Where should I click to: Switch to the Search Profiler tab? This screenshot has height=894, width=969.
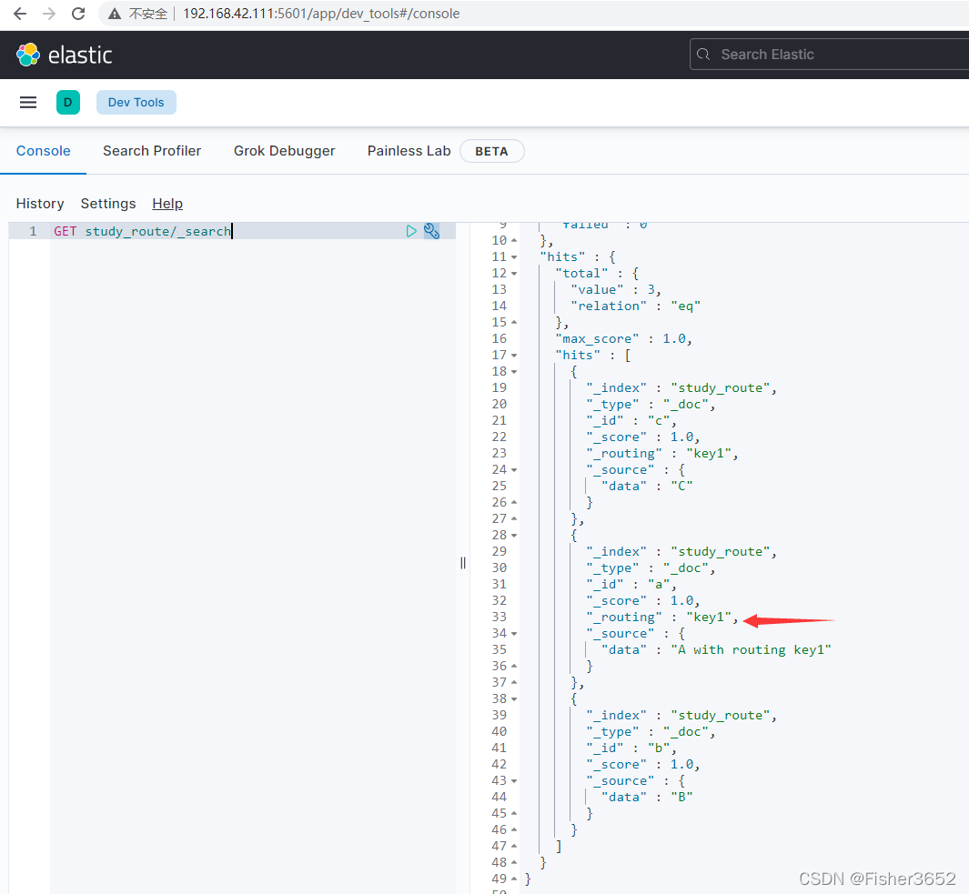tap(152, 151)
